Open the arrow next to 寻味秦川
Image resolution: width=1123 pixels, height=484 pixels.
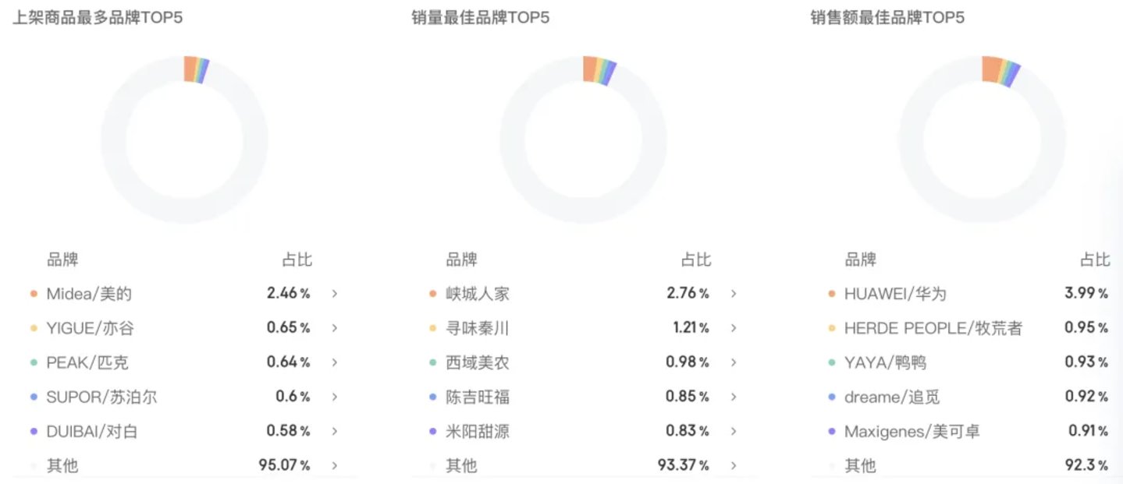click(x=734, y=328)
